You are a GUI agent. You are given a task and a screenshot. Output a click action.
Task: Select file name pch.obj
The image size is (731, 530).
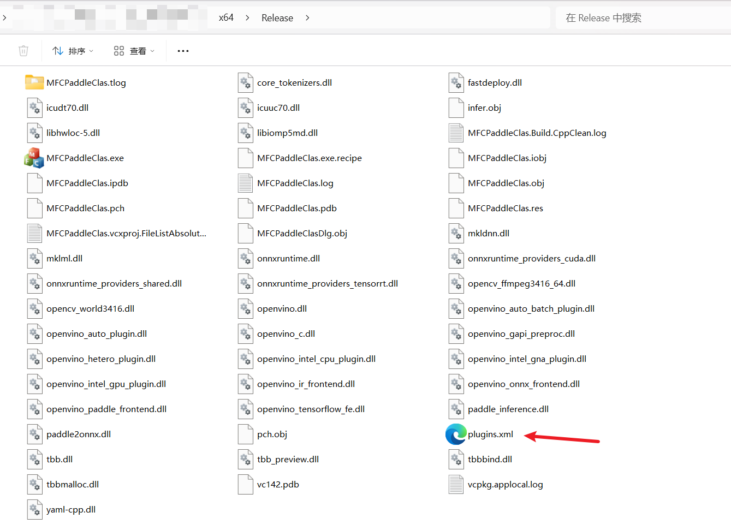[272, 434]
